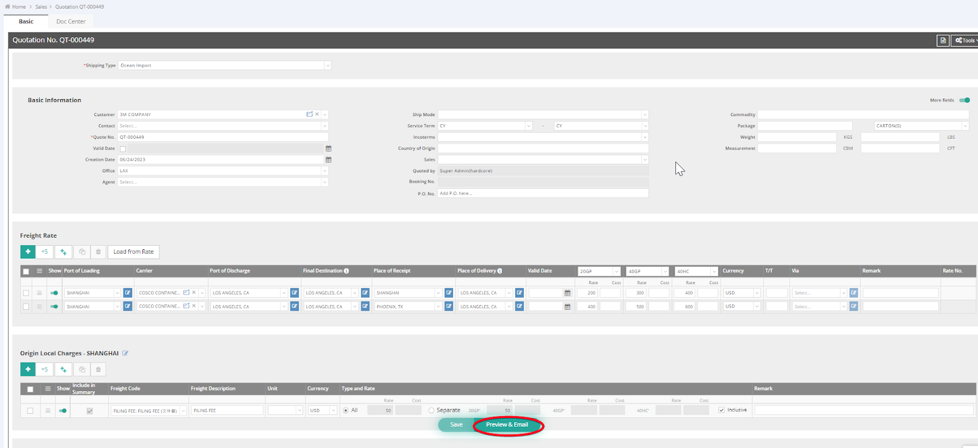Viewport: 978px width, 448px height.
Task: Click the Preview & Email button
Action: click(507, 425)
